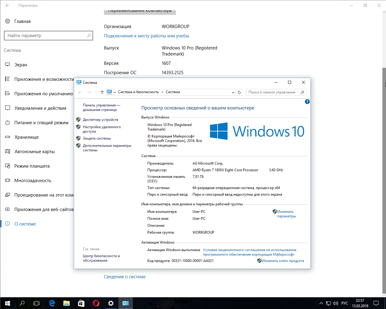Open Настройка удаленного доступа link
Screen dimensions: 386x309
point(102,129)
